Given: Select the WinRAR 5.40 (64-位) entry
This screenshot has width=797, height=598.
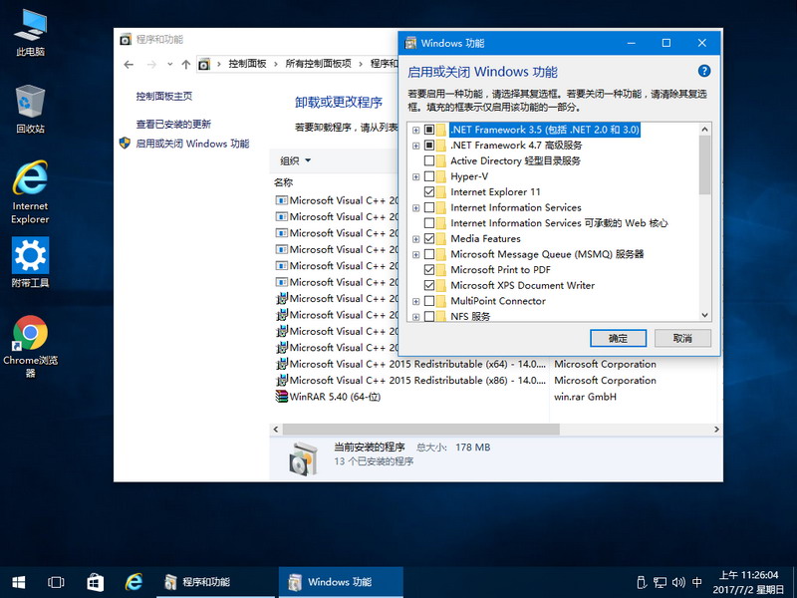Looking at the screenshot, I should [335, 397].
